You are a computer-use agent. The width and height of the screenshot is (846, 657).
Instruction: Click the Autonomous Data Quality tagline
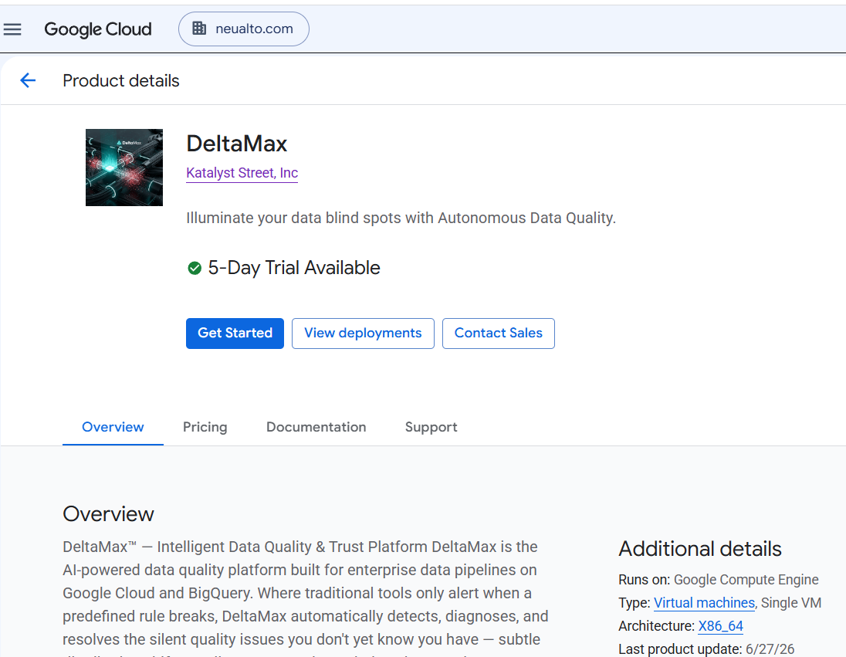[401, 218]
